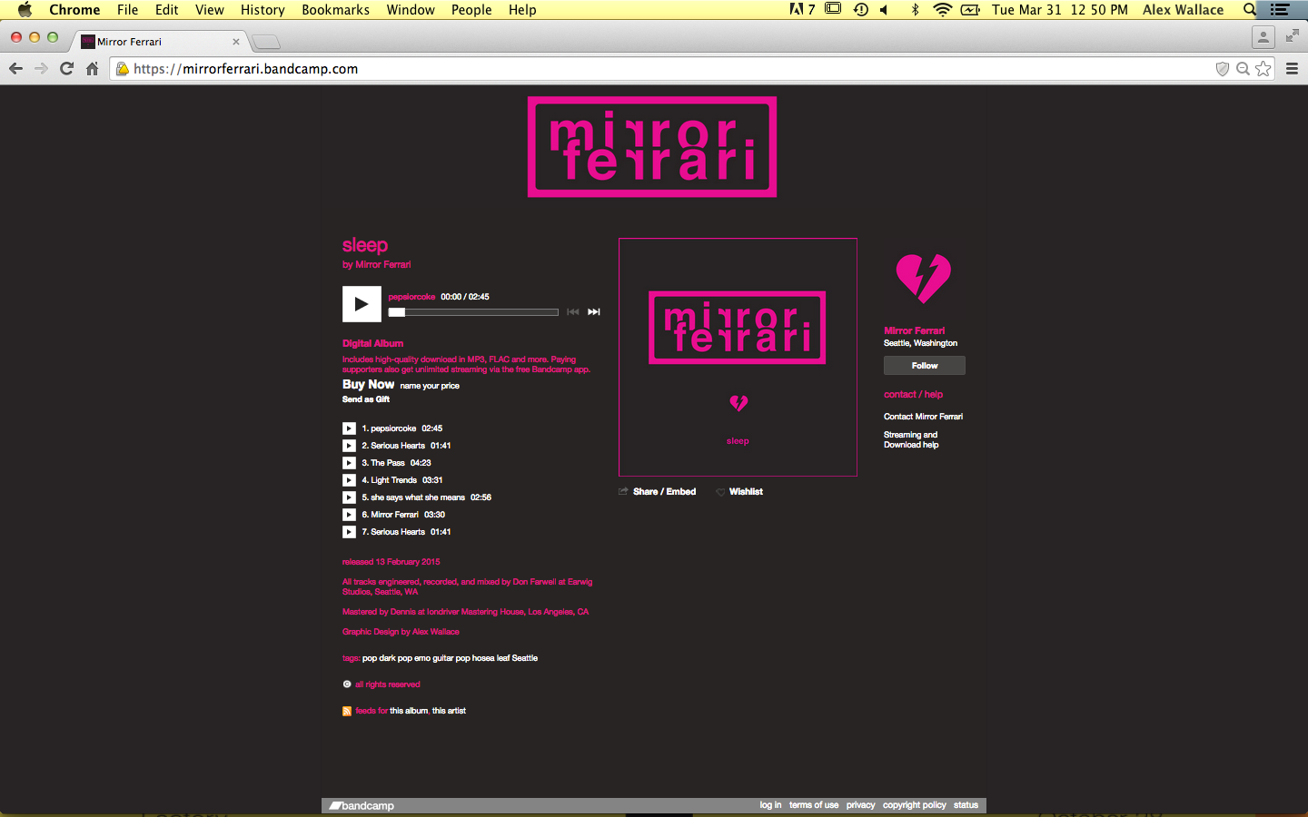The width and height of the screenshot is (1308, 817).
Task: Play track 3 The Pass
Action: point(349,463)
